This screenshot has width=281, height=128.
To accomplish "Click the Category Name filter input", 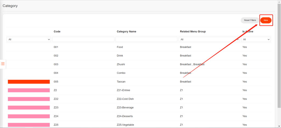I will [x=146, y=39].
